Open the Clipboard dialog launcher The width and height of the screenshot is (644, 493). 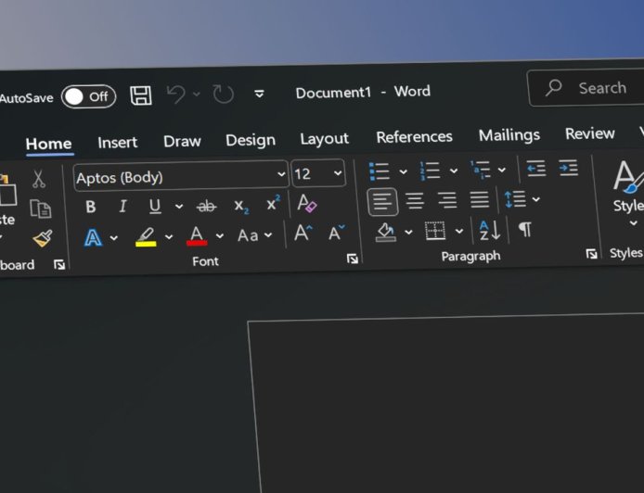(x=59, y=265)
